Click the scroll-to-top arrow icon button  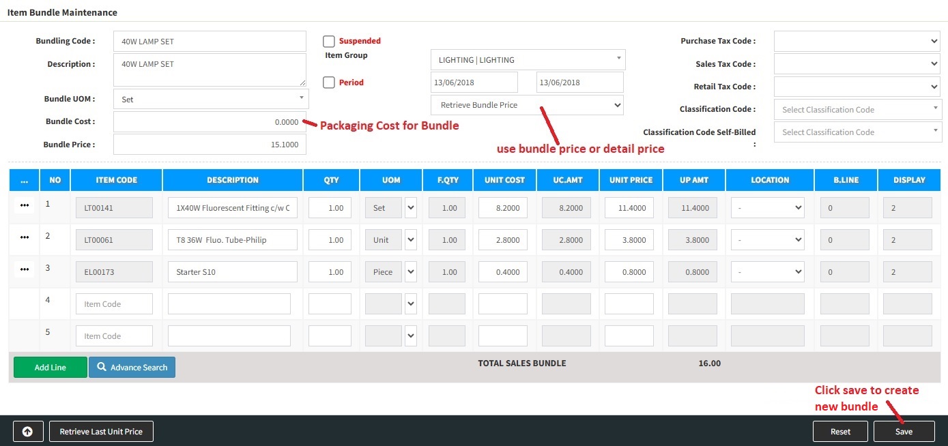point(28,432)
